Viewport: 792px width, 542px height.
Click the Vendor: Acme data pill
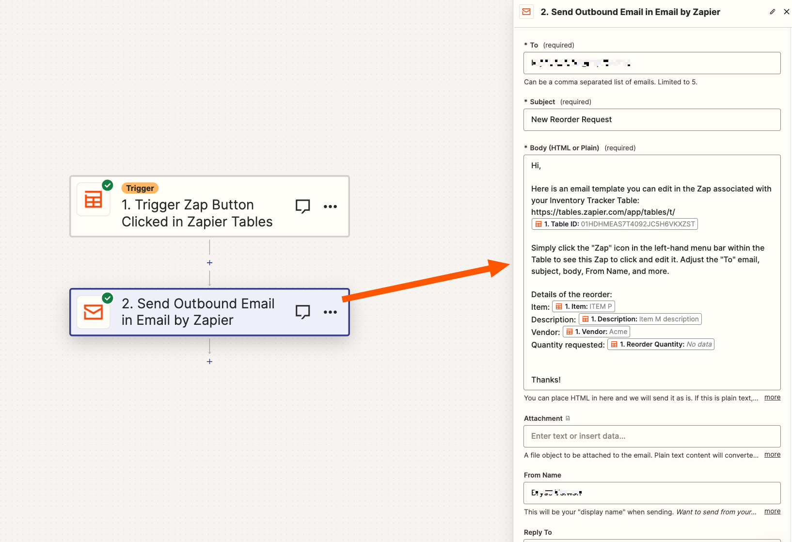(596, 332)
